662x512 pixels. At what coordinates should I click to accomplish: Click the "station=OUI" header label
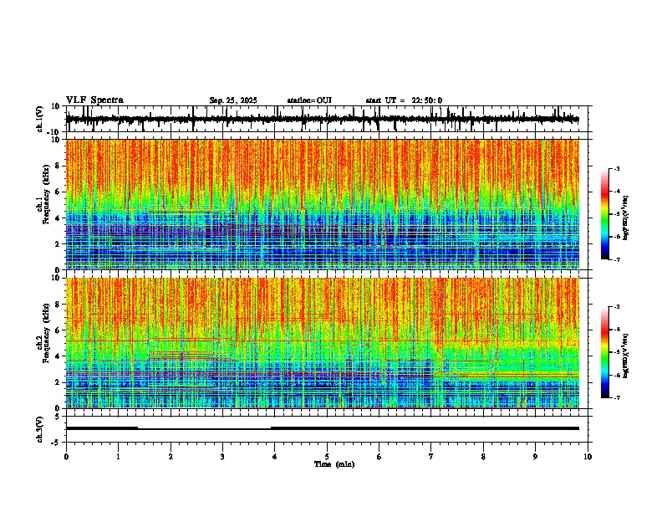click(309, 100)
